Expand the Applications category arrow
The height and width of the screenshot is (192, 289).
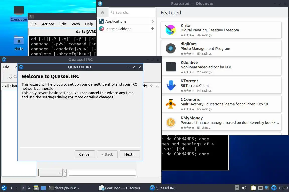[152, 21]
